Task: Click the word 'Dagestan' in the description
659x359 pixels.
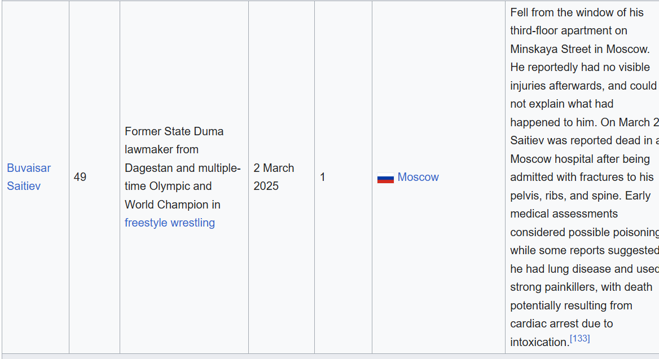Action: [147, 168]
